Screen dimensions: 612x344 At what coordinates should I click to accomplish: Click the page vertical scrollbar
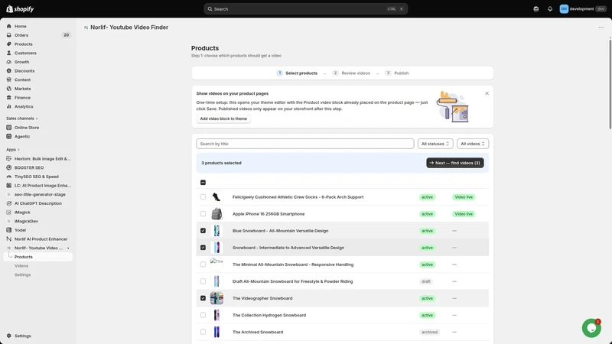pyautogui.click(x=610, y=83)
